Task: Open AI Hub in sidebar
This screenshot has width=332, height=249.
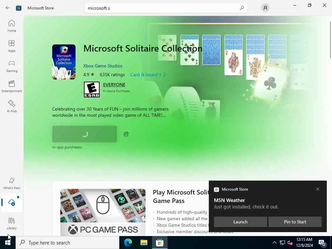Action: click(x=12, y=106)
